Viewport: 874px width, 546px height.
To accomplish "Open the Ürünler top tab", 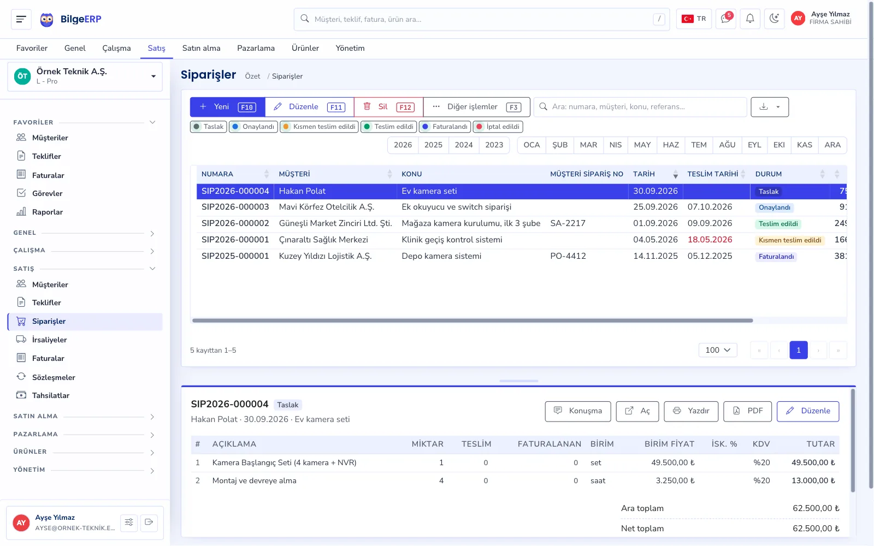I will pyautogui.click(x=305, y=48).
